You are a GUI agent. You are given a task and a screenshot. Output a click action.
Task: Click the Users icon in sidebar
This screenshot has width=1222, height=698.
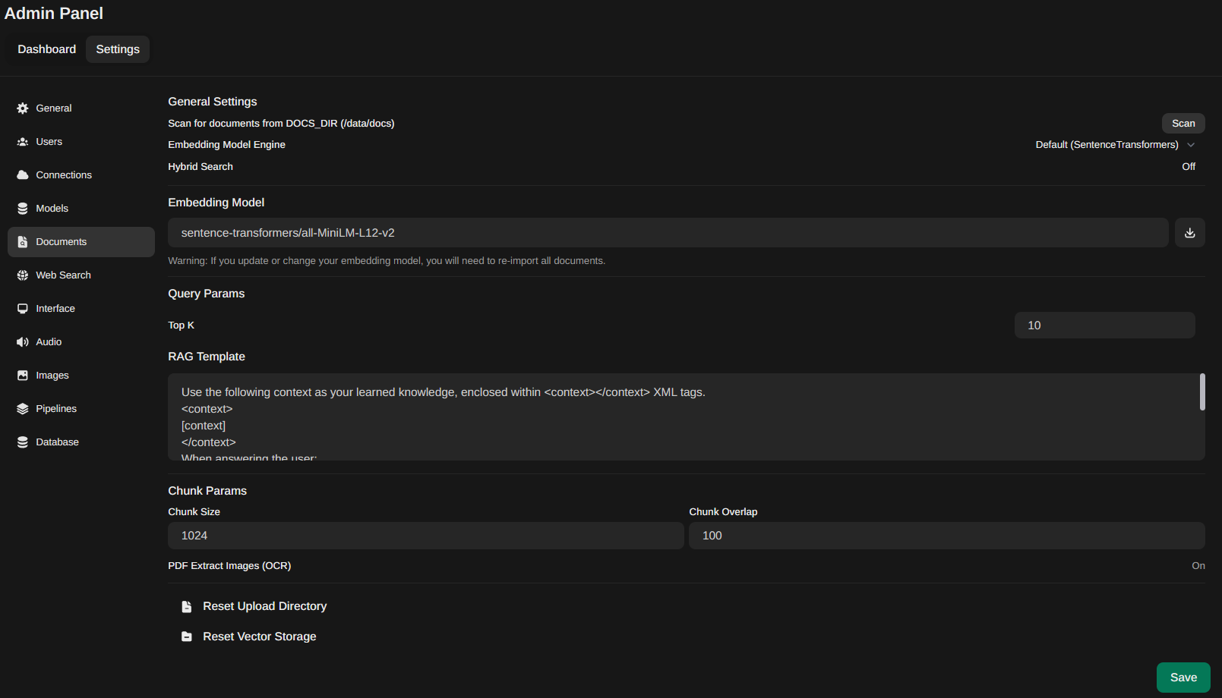click(x=23, y=142)
